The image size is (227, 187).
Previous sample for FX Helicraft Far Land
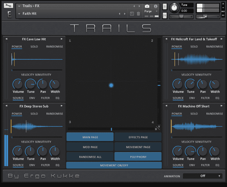(166, 39)
